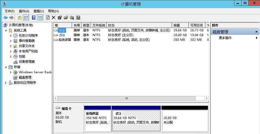
Task: Click the Properties icon in toolbar
Action: pyautogui.click(x=60, y=18)
